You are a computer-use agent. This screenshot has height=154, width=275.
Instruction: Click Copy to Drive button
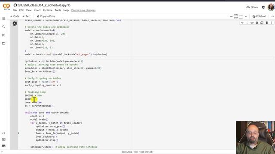point(46,16)
